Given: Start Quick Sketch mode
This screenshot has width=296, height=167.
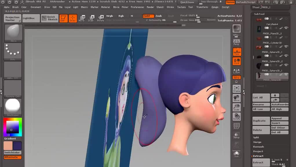Looking at the screenshot, I should [x=50, y=18].
